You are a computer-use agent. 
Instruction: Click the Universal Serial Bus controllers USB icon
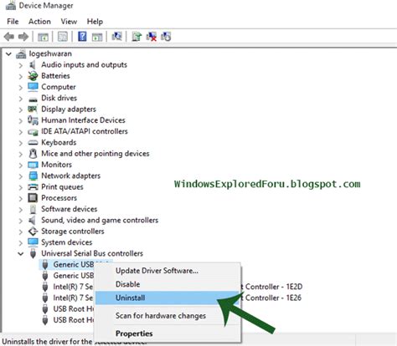pyautogui.click(x=33, y=253)
